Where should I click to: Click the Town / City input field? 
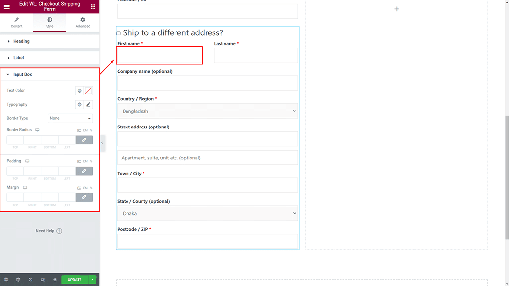click(207, 185)
